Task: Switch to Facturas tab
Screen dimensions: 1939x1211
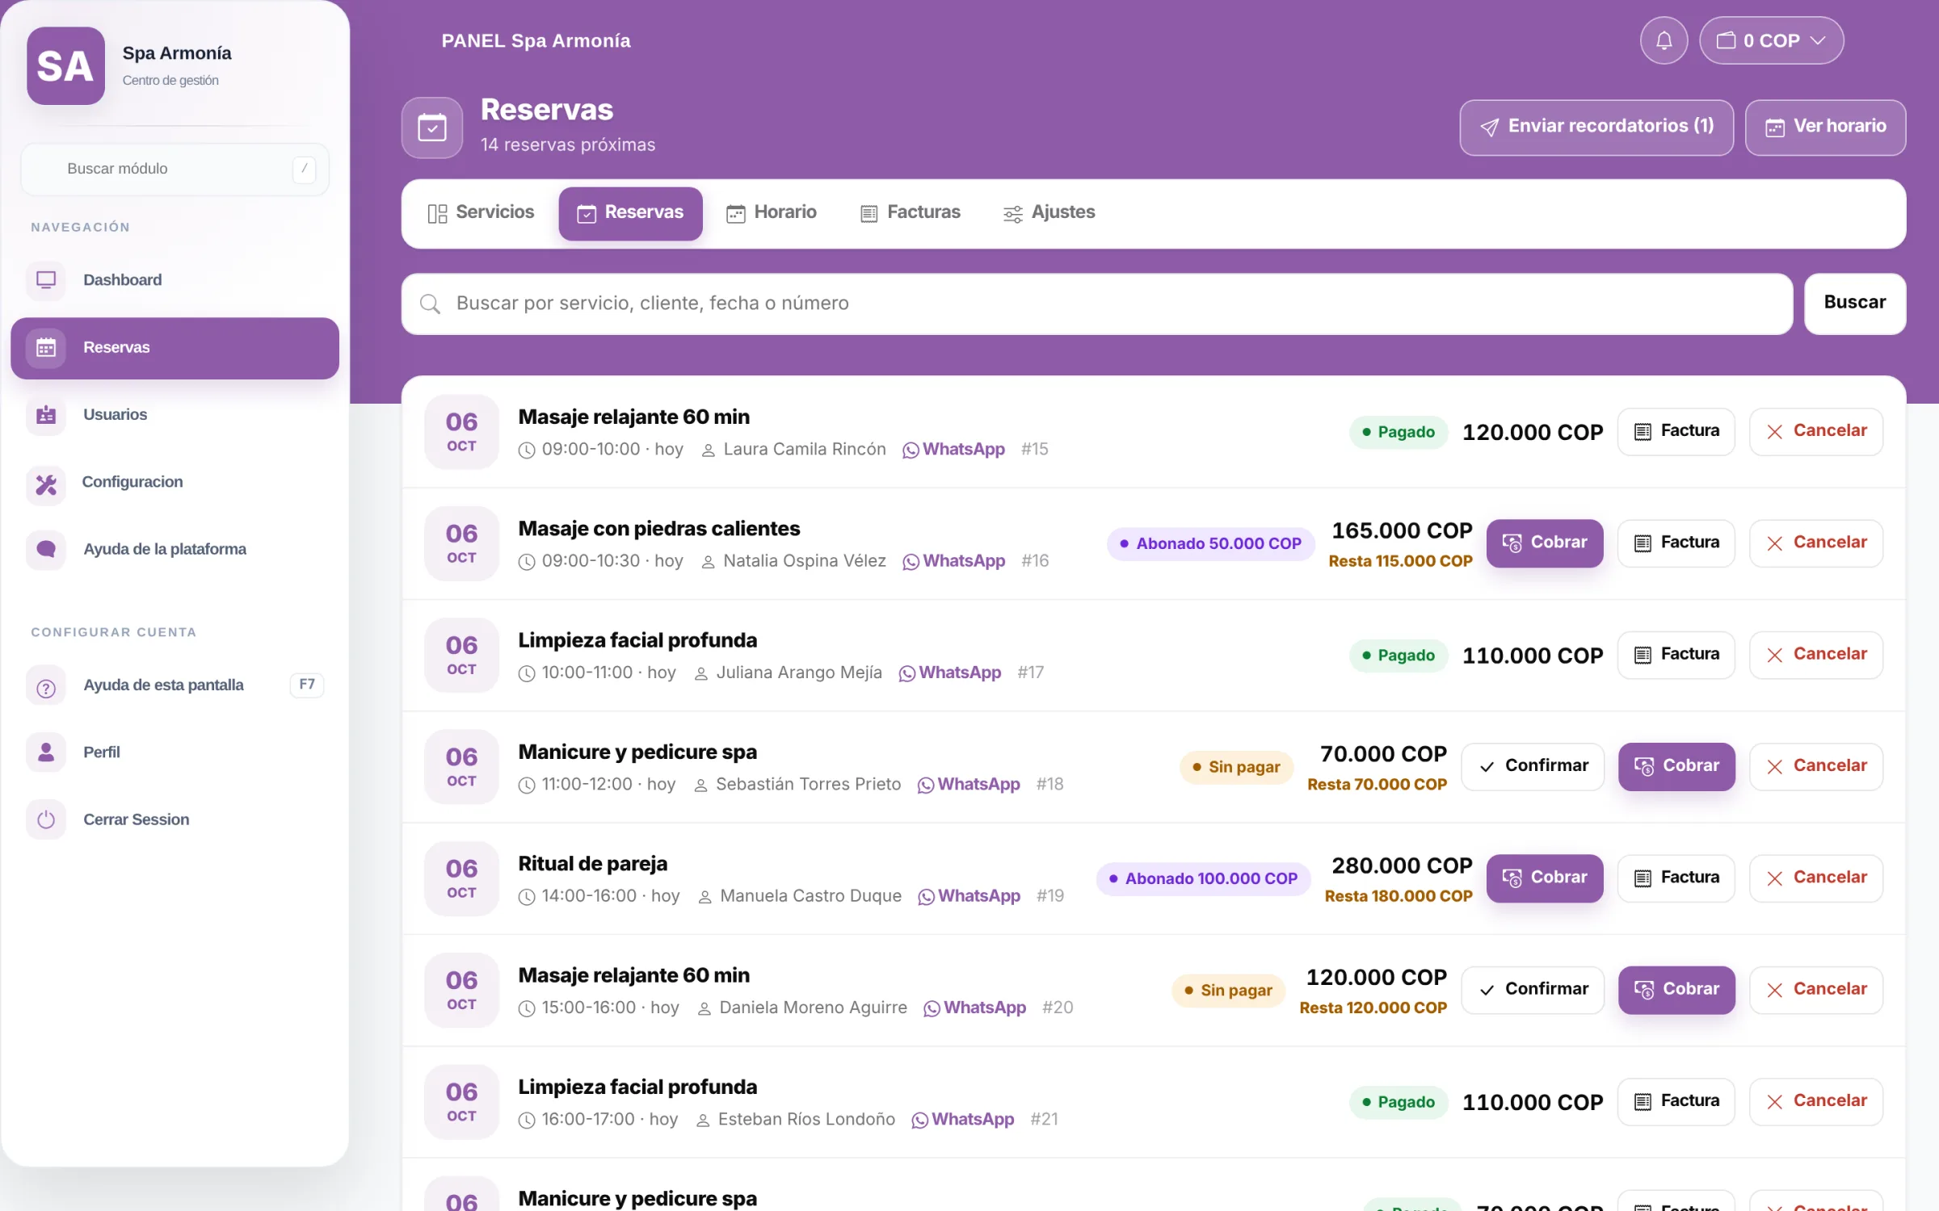Action: coord(911,212)
